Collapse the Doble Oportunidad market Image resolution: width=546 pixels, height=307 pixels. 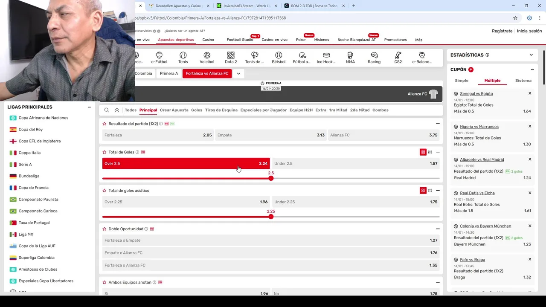[x=438, y=229]
